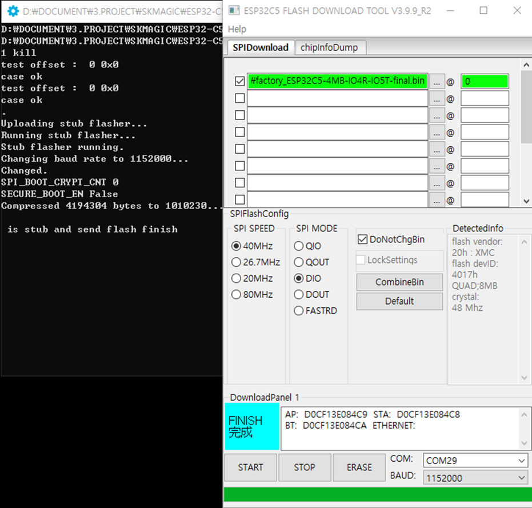Click the factory_ESP32C5 bin file path field
The width and height of the screenshot is (532, 508).
337,81
